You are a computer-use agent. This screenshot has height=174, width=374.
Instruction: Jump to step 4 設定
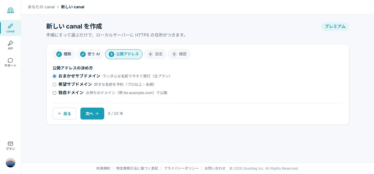point(155,54)
